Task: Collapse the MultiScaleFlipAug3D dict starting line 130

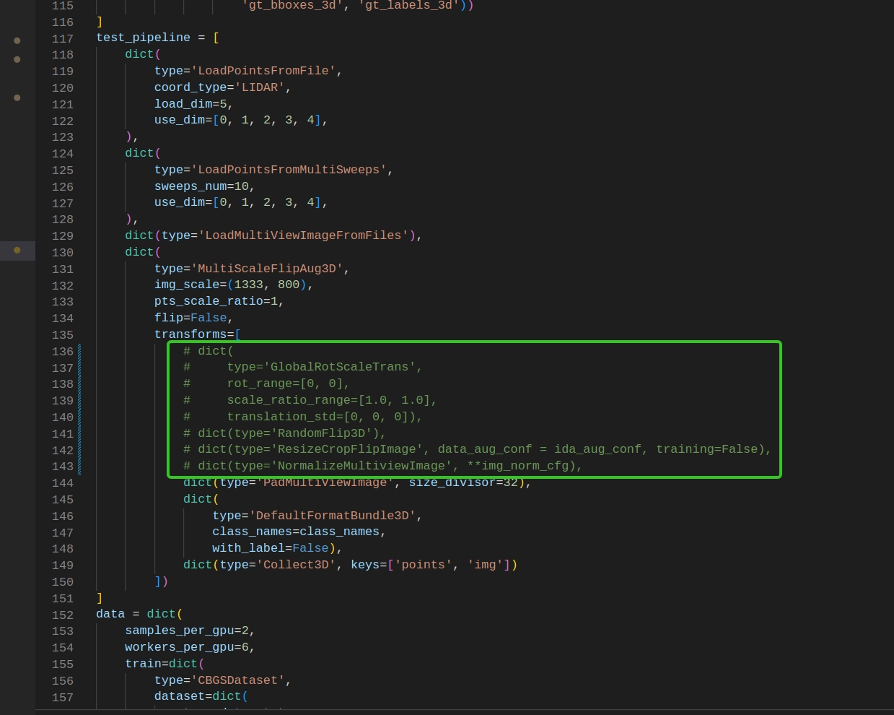Action: tap(88, 252)
